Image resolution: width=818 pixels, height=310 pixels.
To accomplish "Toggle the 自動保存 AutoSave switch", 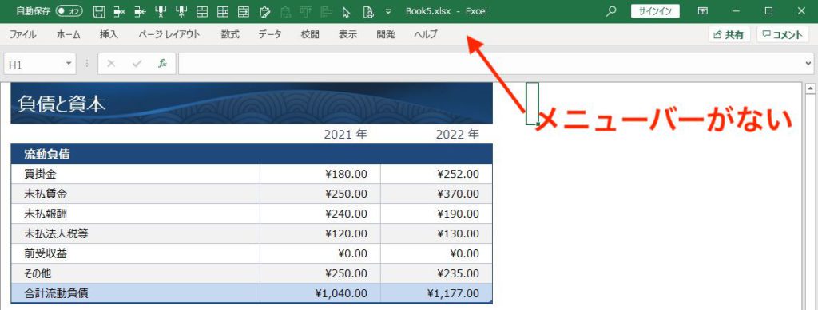I will coord(70,11).
